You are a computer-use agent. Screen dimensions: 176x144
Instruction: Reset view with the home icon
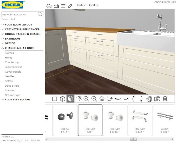102,99
